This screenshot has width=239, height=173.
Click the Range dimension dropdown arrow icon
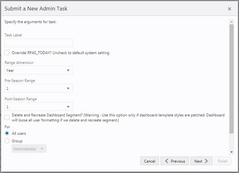point(68,70)
